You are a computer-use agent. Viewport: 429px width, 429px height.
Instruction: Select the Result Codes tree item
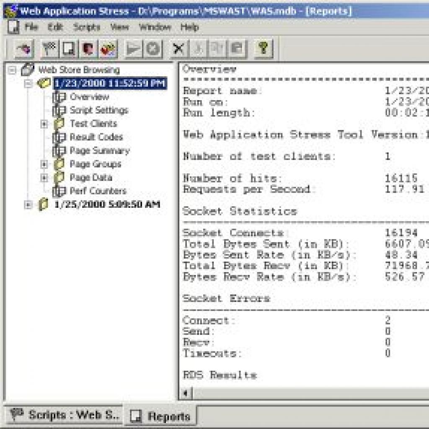96,137
